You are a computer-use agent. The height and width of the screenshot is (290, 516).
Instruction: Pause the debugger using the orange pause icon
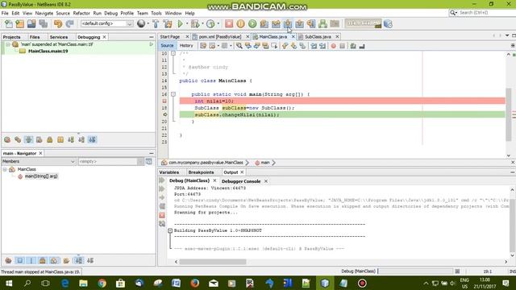240,23
